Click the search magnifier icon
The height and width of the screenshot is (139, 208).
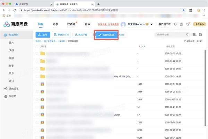point(187,35)
